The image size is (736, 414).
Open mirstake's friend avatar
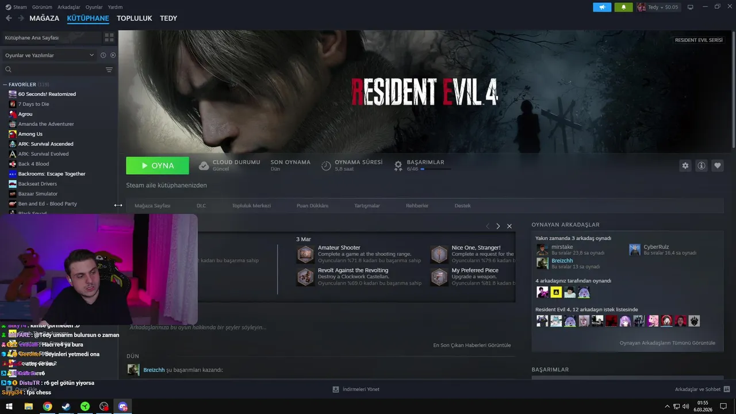[542, 250]
